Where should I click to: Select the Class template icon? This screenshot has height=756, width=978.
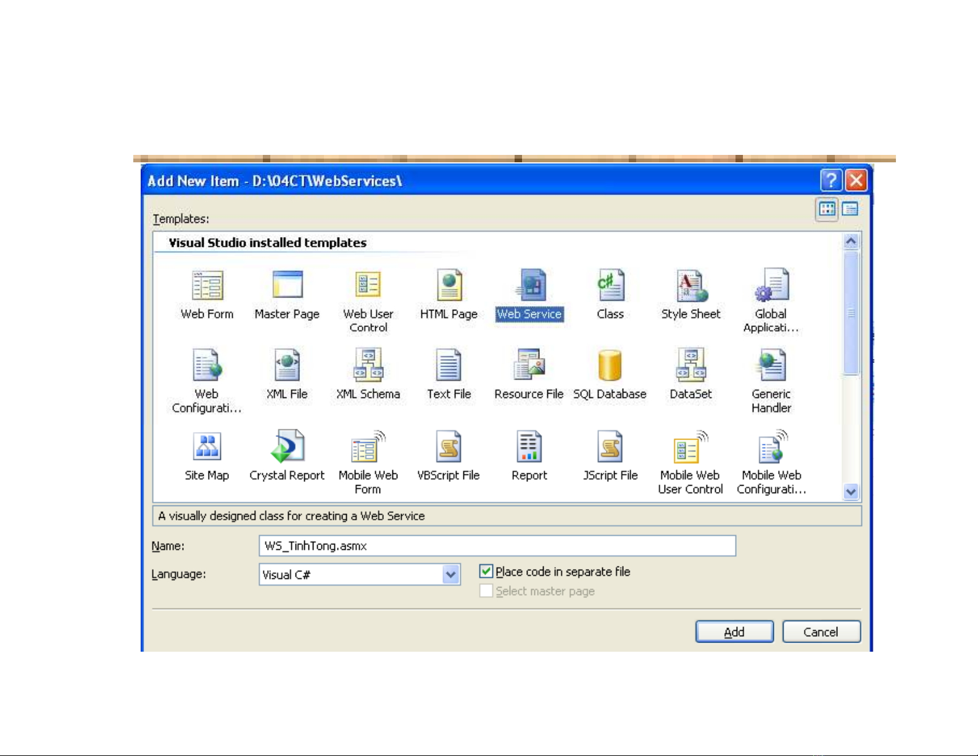tap(610, 286)
